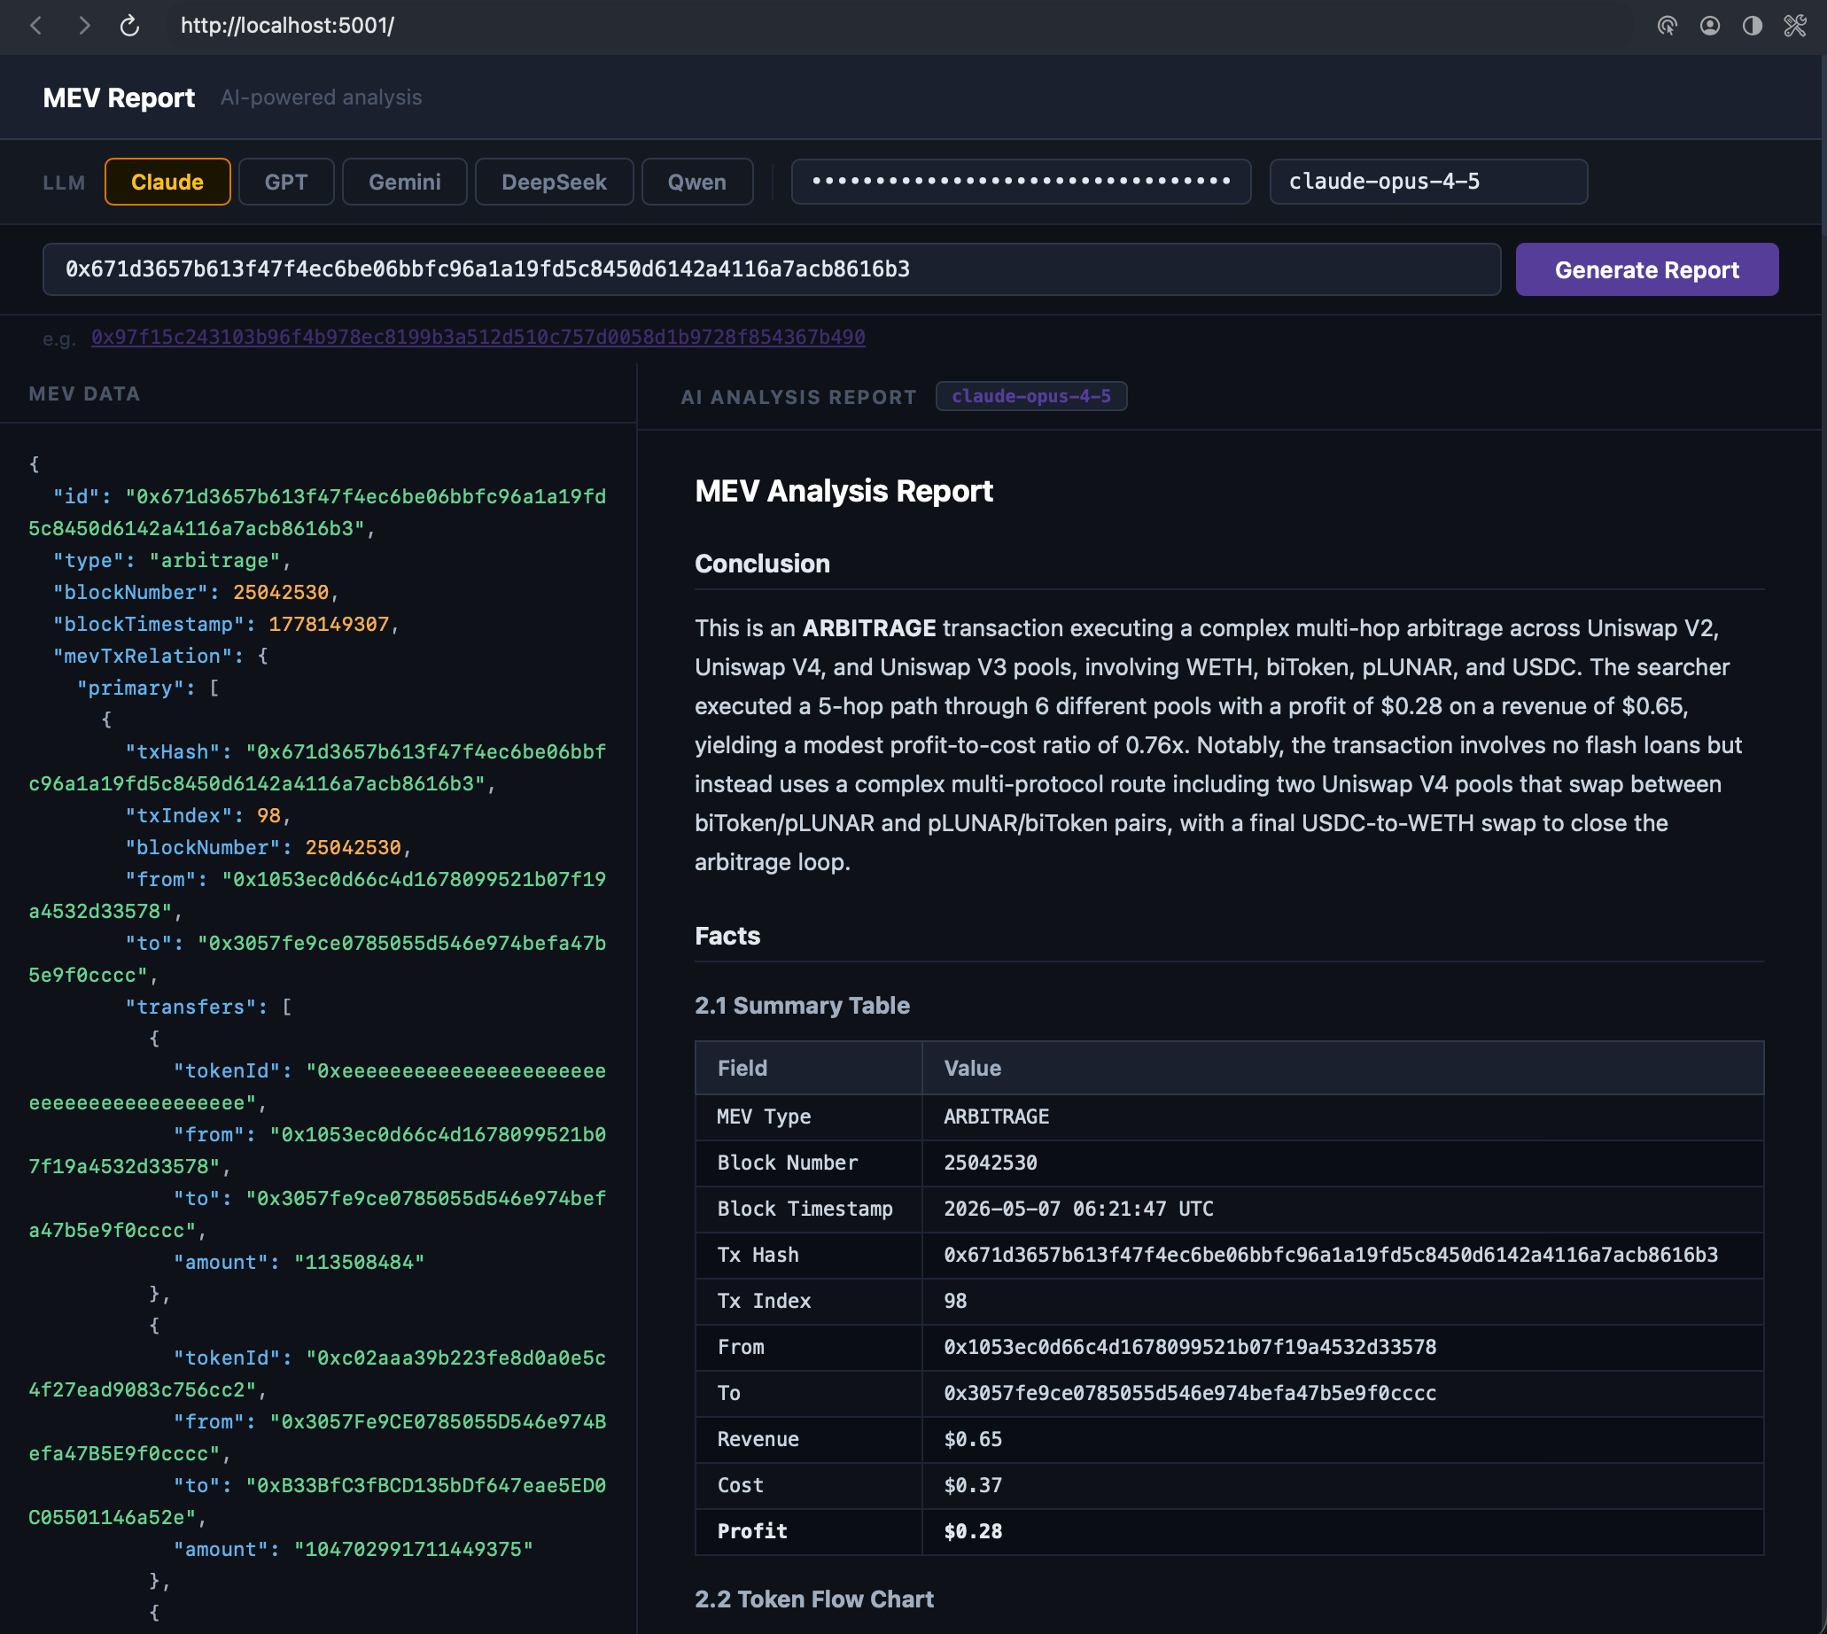Toggle the dark/light contrast icon

[1752, 25]
